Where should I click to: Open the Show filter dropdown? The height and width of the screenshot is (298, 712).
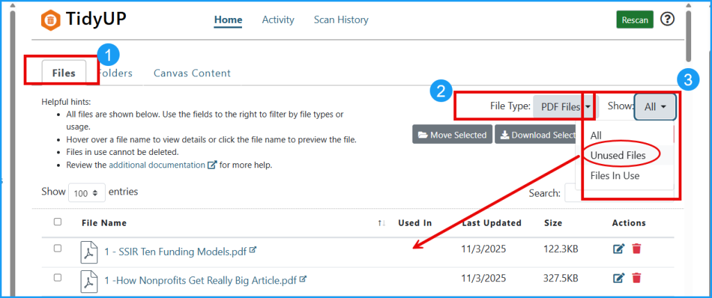click(x=655, y=107)
